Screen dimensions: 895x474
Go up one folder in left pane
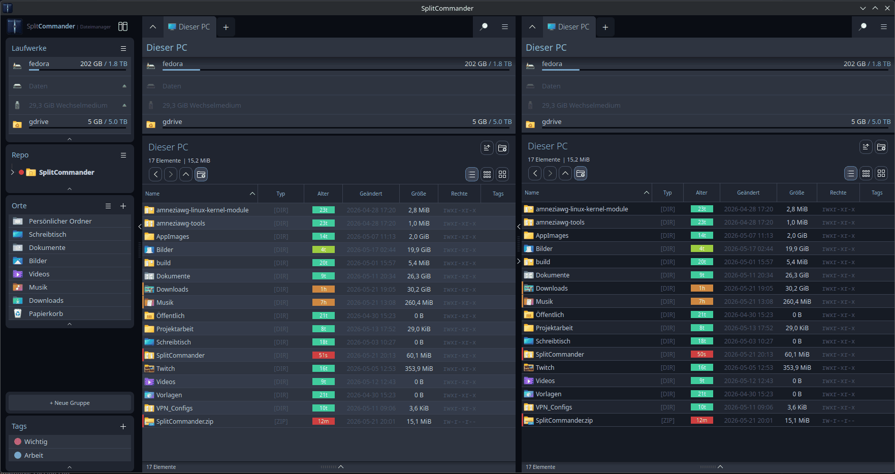tap(186, 174)
